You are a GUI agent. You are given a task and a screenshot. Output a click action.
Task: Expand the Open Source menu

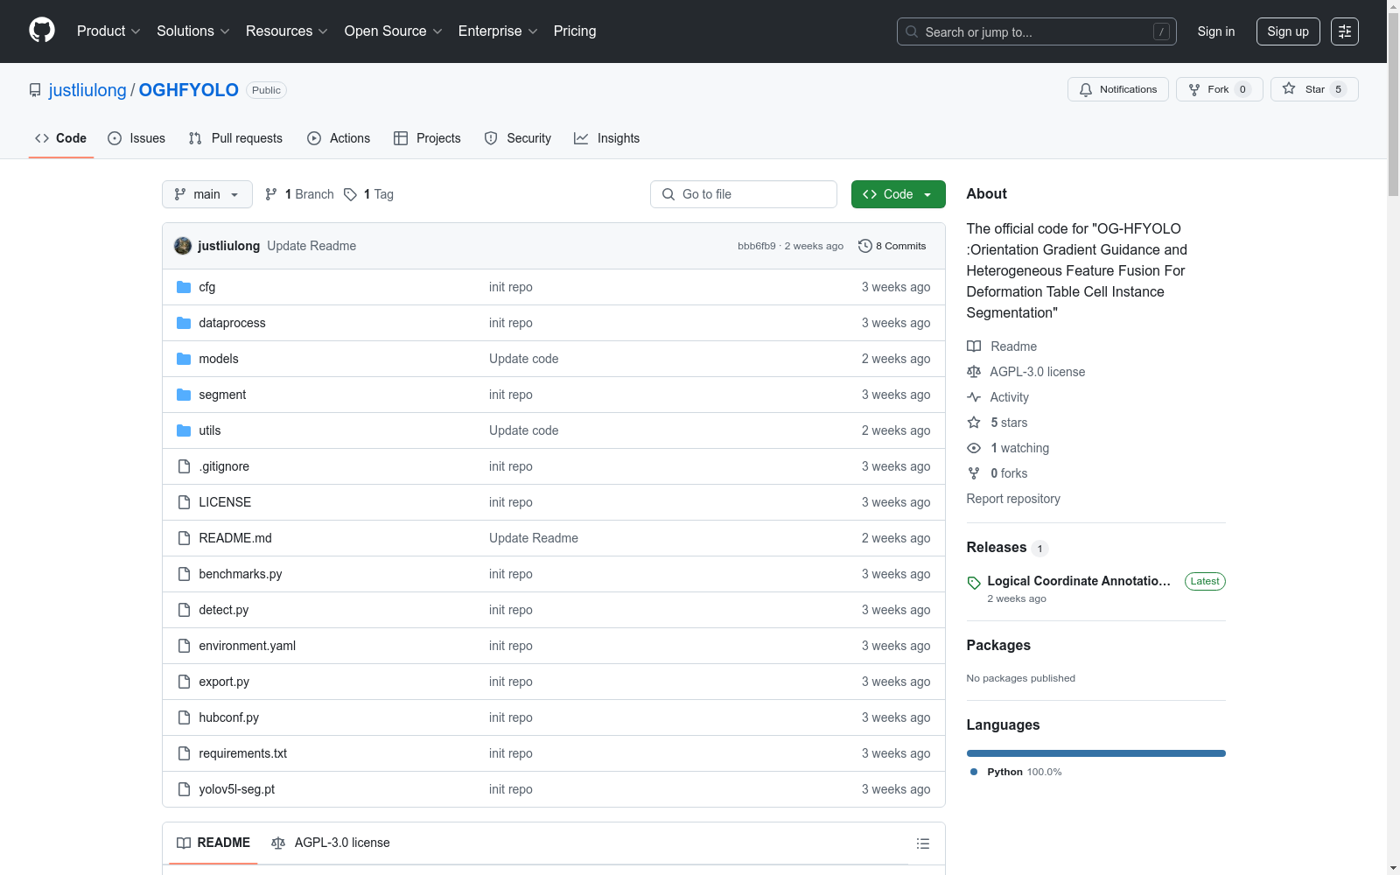[x=394, y=31]
